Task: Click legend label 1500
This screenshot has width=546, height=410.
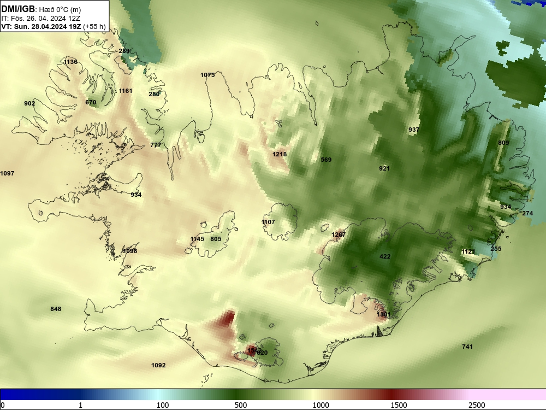Action: pos(399,405)
